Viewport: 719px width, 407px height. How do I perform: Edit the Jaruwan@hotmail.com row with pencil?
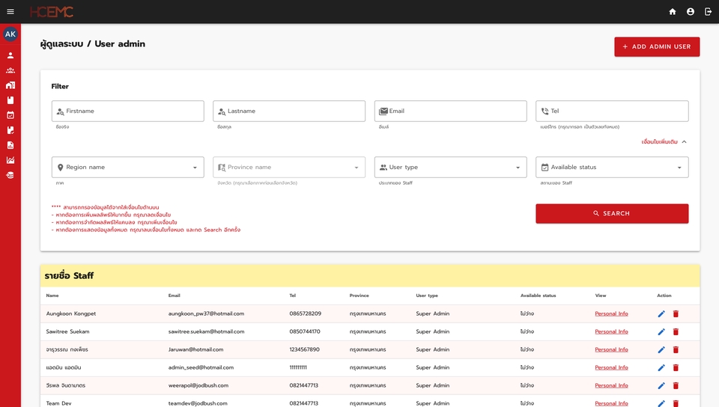pyautogui.click(x=661, y=349)
